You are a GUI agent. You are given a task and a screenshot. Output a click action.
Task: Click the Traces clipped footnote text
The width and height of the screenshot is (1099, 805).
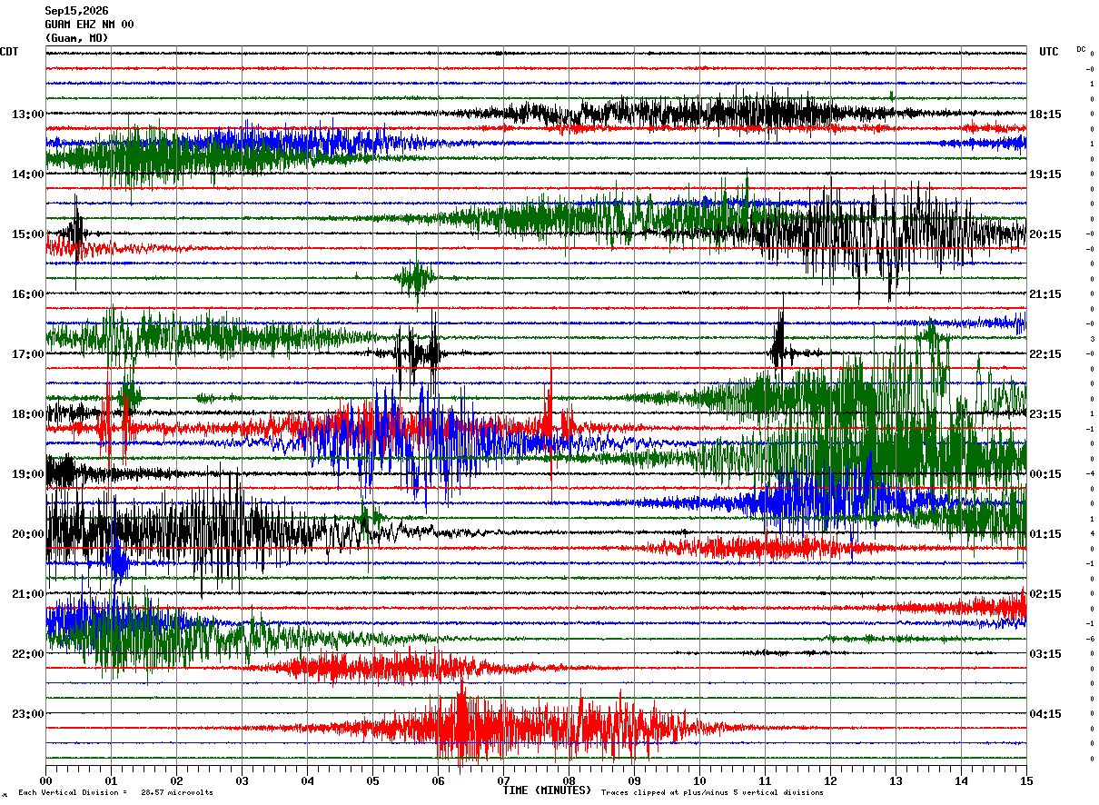[x=712, y=792]
